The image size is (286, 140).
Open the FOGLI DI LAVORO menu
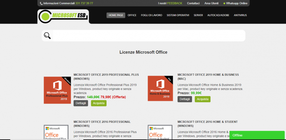pyautogui.click(x=152, y=15)
